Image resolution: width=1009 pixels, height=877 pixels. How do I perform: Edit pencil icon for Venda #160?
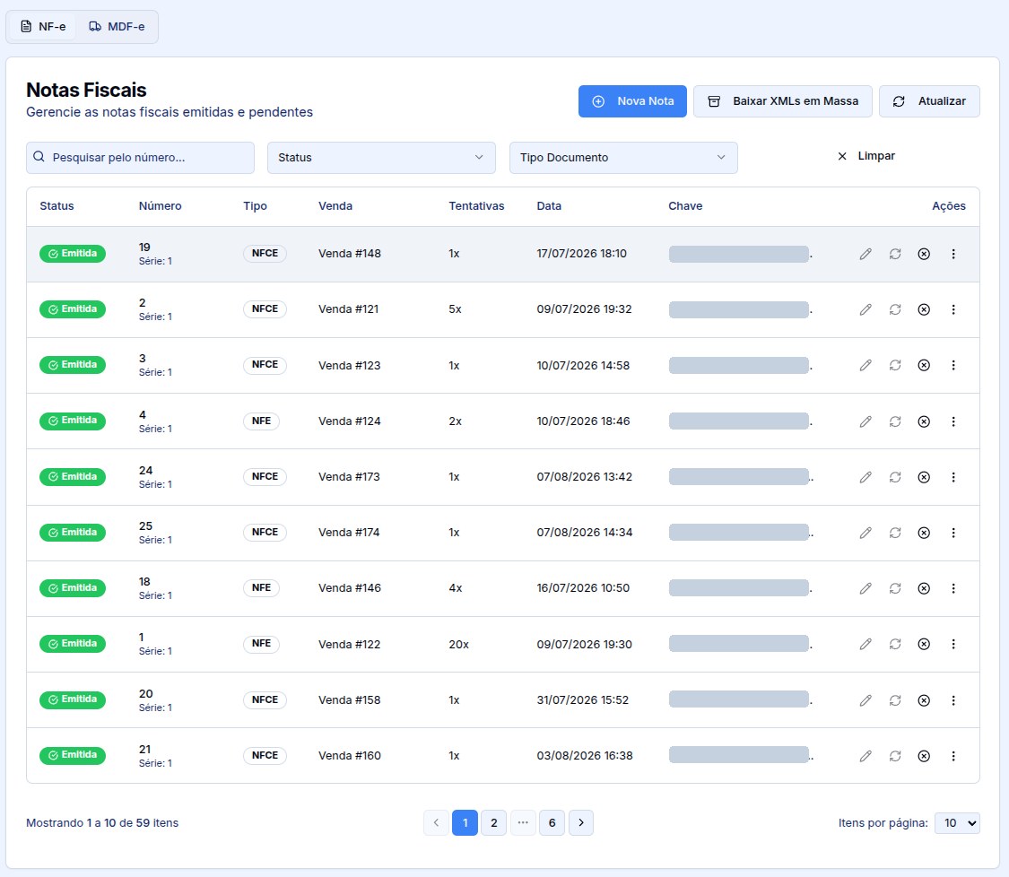pos(865,756)
